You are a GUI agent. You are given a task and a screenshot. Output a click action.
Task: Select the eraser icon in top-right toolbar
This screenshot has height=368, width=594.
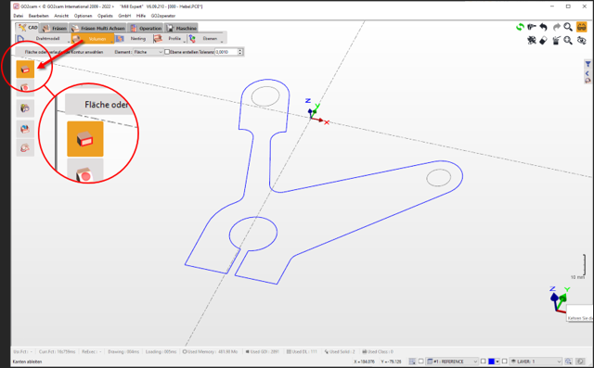point(544,41)
